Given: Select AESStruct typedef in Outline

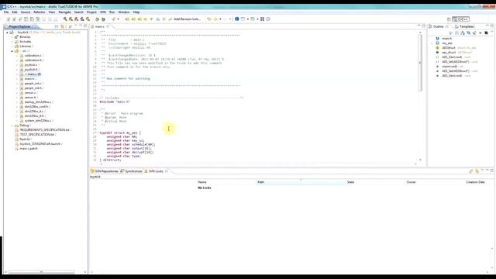Looking at the screenshot, I should [x=449, y=48].
